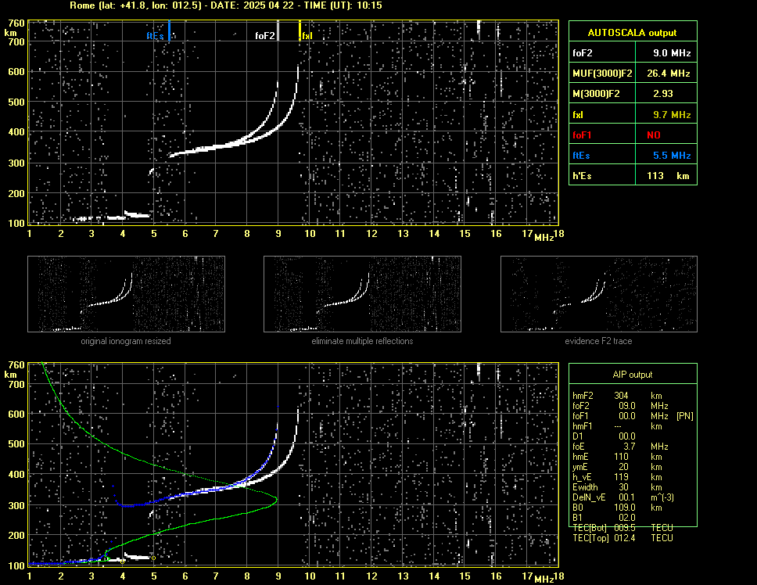Click the 'eliminate multiple reflections' caption
The width and height of the screenshot is (757, 585).
point(362,341)
